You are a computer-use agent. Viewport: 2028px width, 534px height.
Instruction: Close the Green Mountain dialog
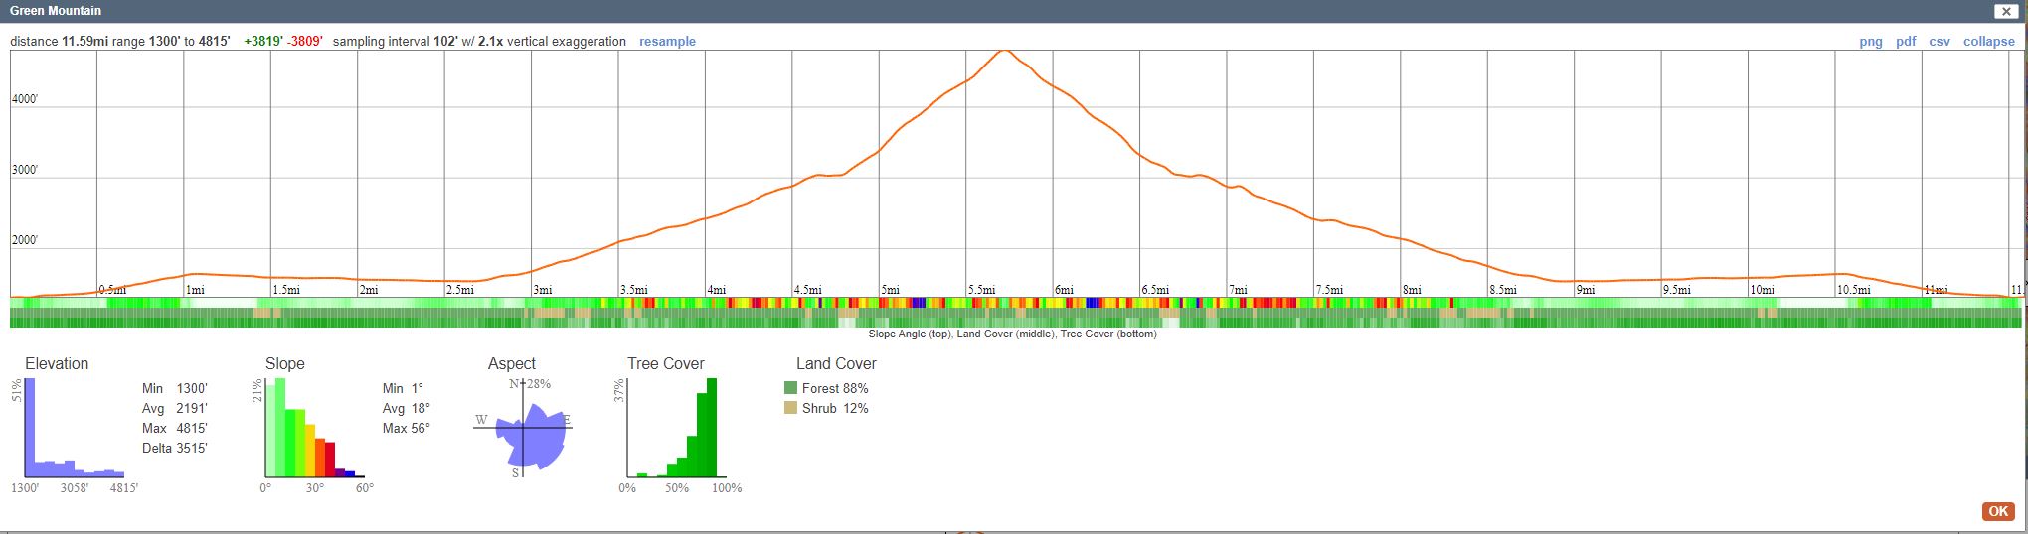tap(2005, 11)
